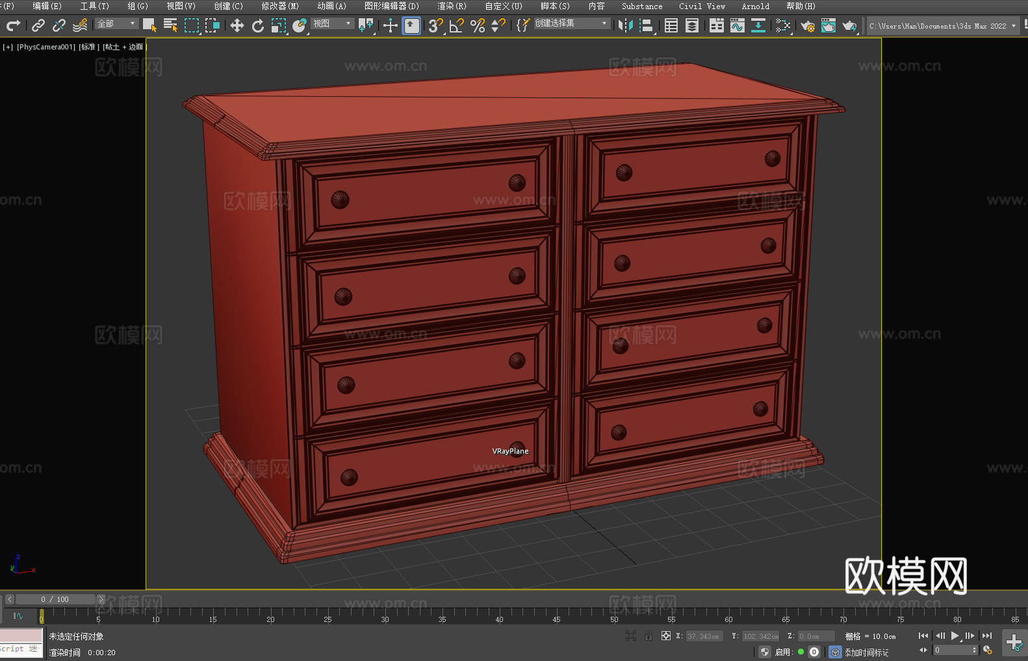Select the Link objects chain icon
The width and height of the screenshot is (1028, 661).
coord(38,25)
